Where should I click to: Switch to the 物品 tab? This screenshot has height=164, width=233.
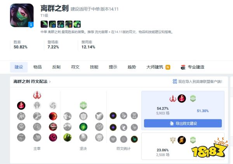(37, 67)
